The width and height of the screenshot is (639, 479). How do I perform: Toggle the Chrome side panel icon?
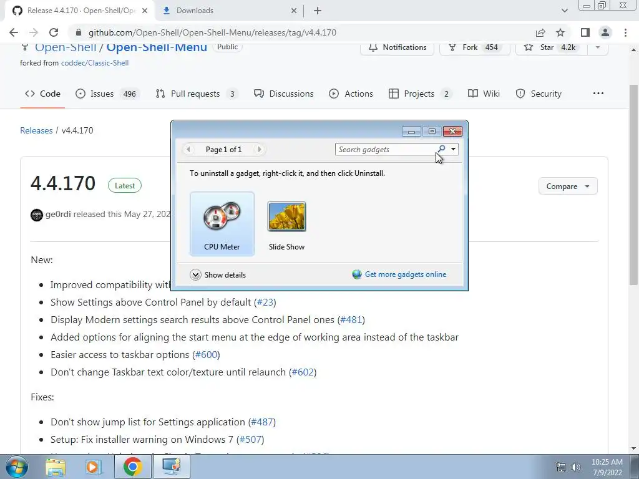[x=585, y=32]
